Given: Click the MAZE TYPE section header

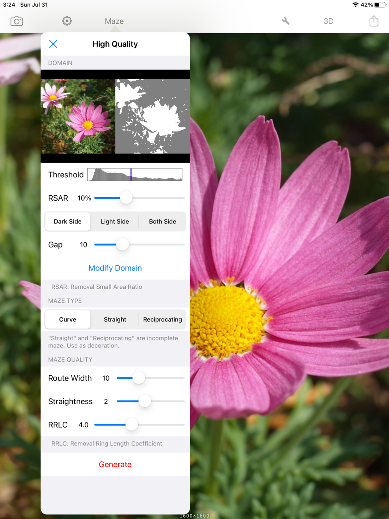Looking at the screenshot, I should 65,301.
